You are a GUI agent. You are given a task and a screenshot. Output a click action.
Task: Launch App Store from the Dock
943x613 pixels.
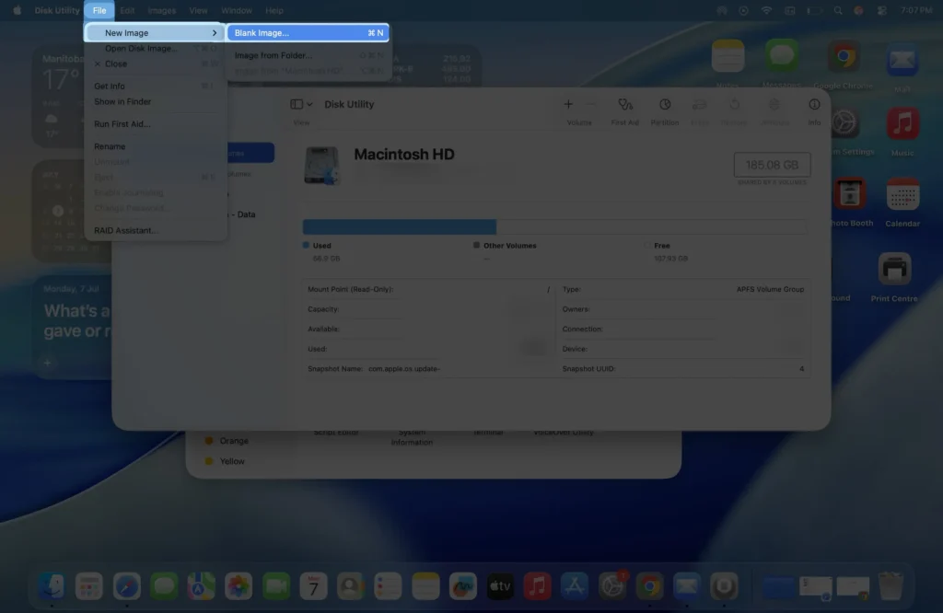pos(574,584)
